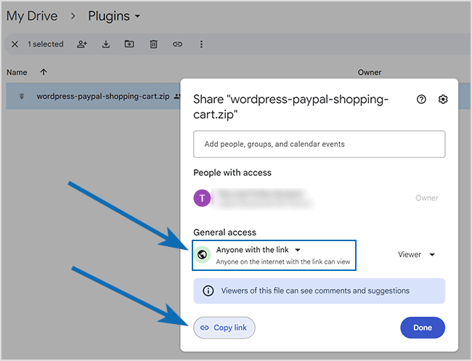
Task: Click the Share dialog title text
Action: click(x=290, y=107)
